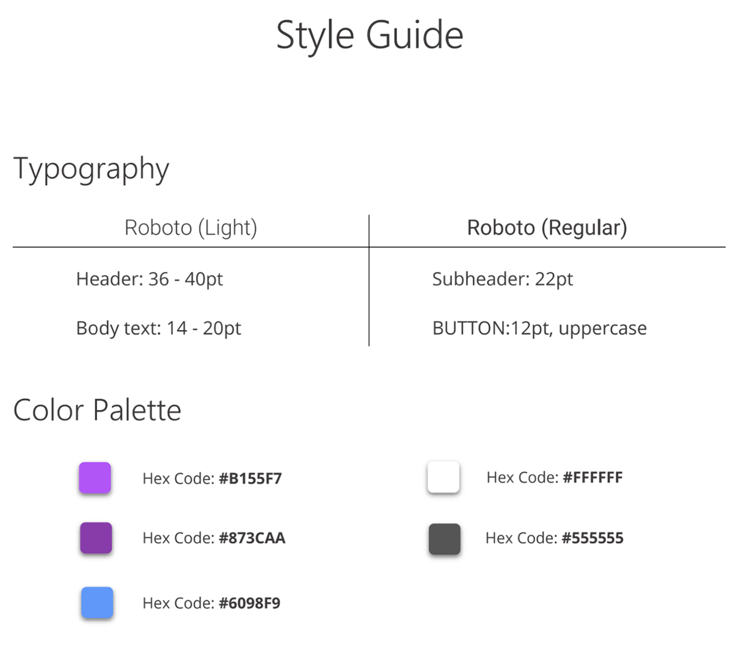Viewport: 733px width, 652px height.
Task: Select the blue #6098F9 color swatch
Action: coord(97,603)
